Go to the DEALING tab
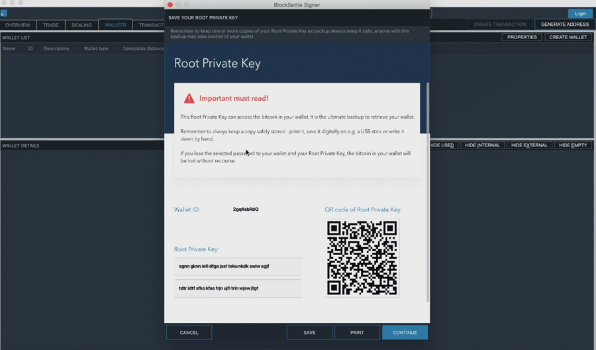 [x=82, y=25]
